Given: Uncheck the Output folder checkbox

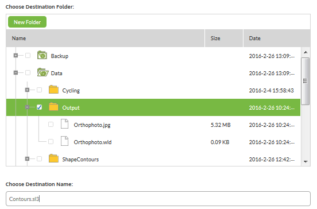Looking at the screenshot, I should (x=40, y=107).
